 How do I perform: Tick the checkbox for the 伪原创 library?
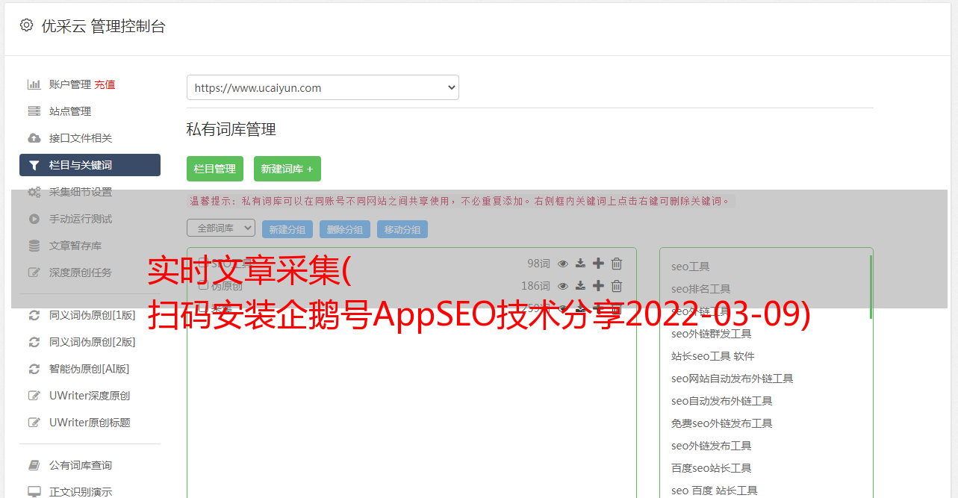203,286
